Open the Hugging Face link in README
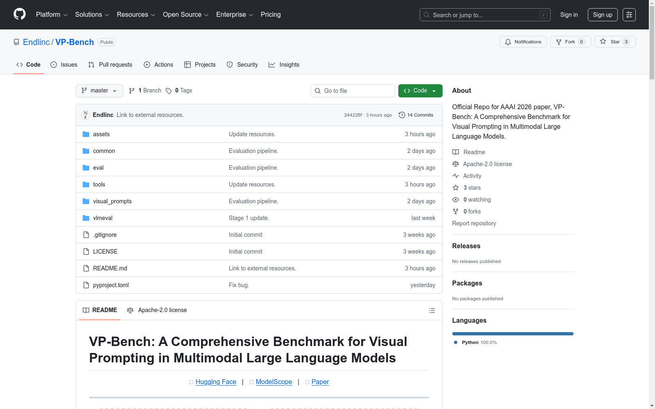Viewport: 655px width, 409px height. (x=216, y=382)
